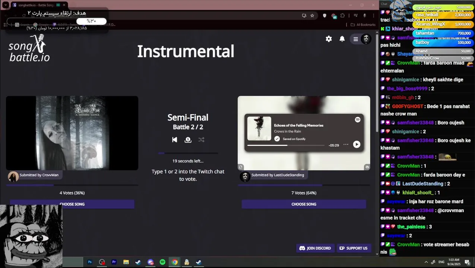Open the All Bookmarks folder

363,25
